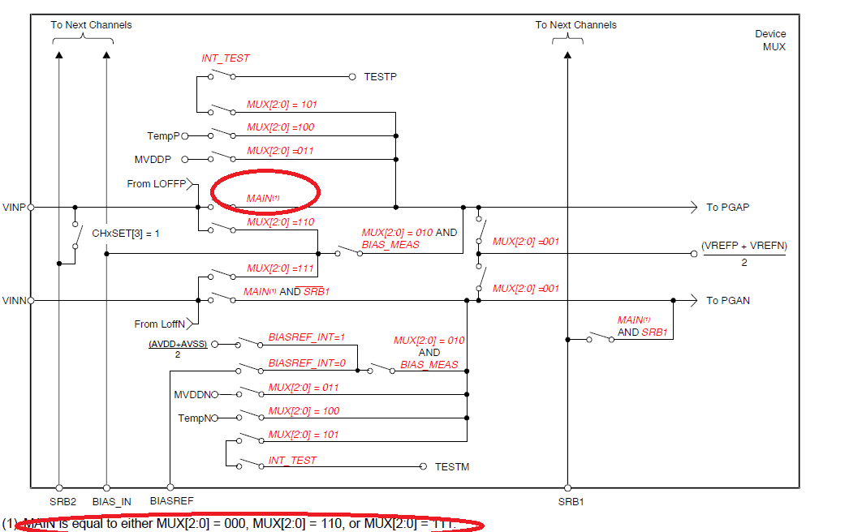Screen dimensions: 849x532
Task: Select upper MUX[2:0] = 010 AND BIAS_MEAS label
Action: (409, 238)
